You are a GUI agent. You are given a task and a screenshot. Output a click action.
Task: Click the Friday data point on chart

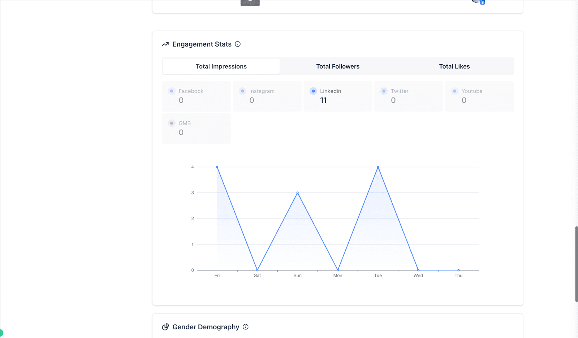(217, 167)
